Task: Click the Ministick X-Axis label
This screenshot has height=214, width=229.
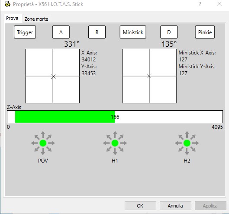Action: point(197,53)
